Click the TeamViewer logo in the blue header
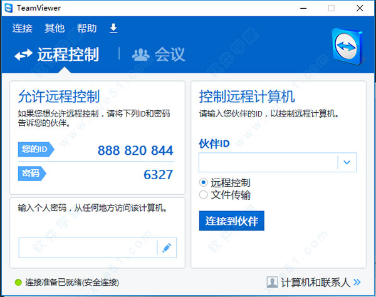The width and height of the screenshot is (376, 297). click(x=348, y=46)
